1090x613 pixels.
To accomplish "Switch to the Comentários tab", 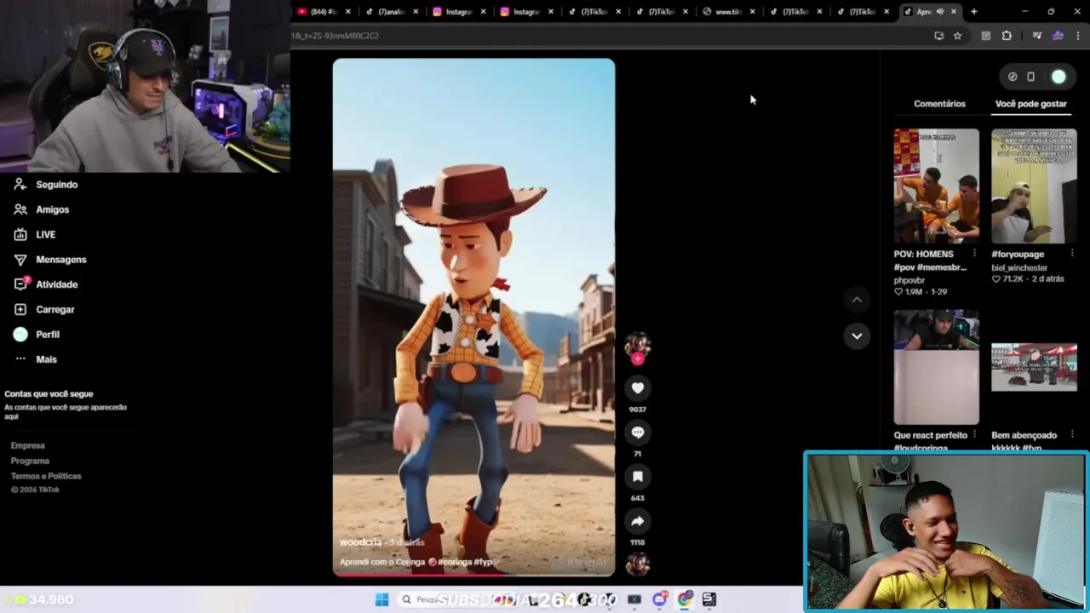I will point(939,104).
